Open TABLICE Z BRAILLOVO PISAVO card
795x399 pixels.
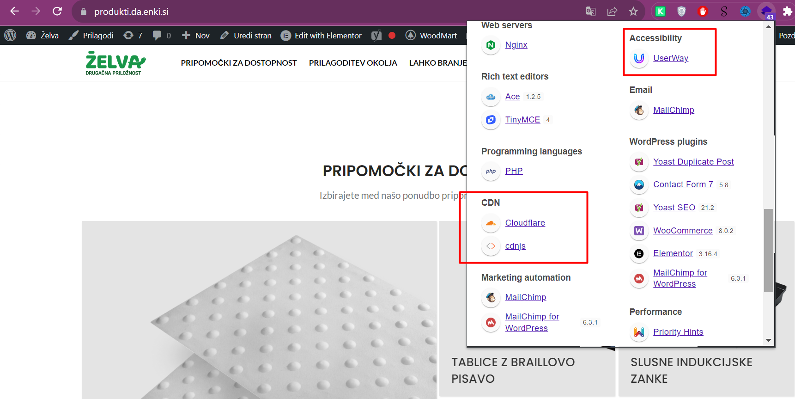tap(513, 370)
